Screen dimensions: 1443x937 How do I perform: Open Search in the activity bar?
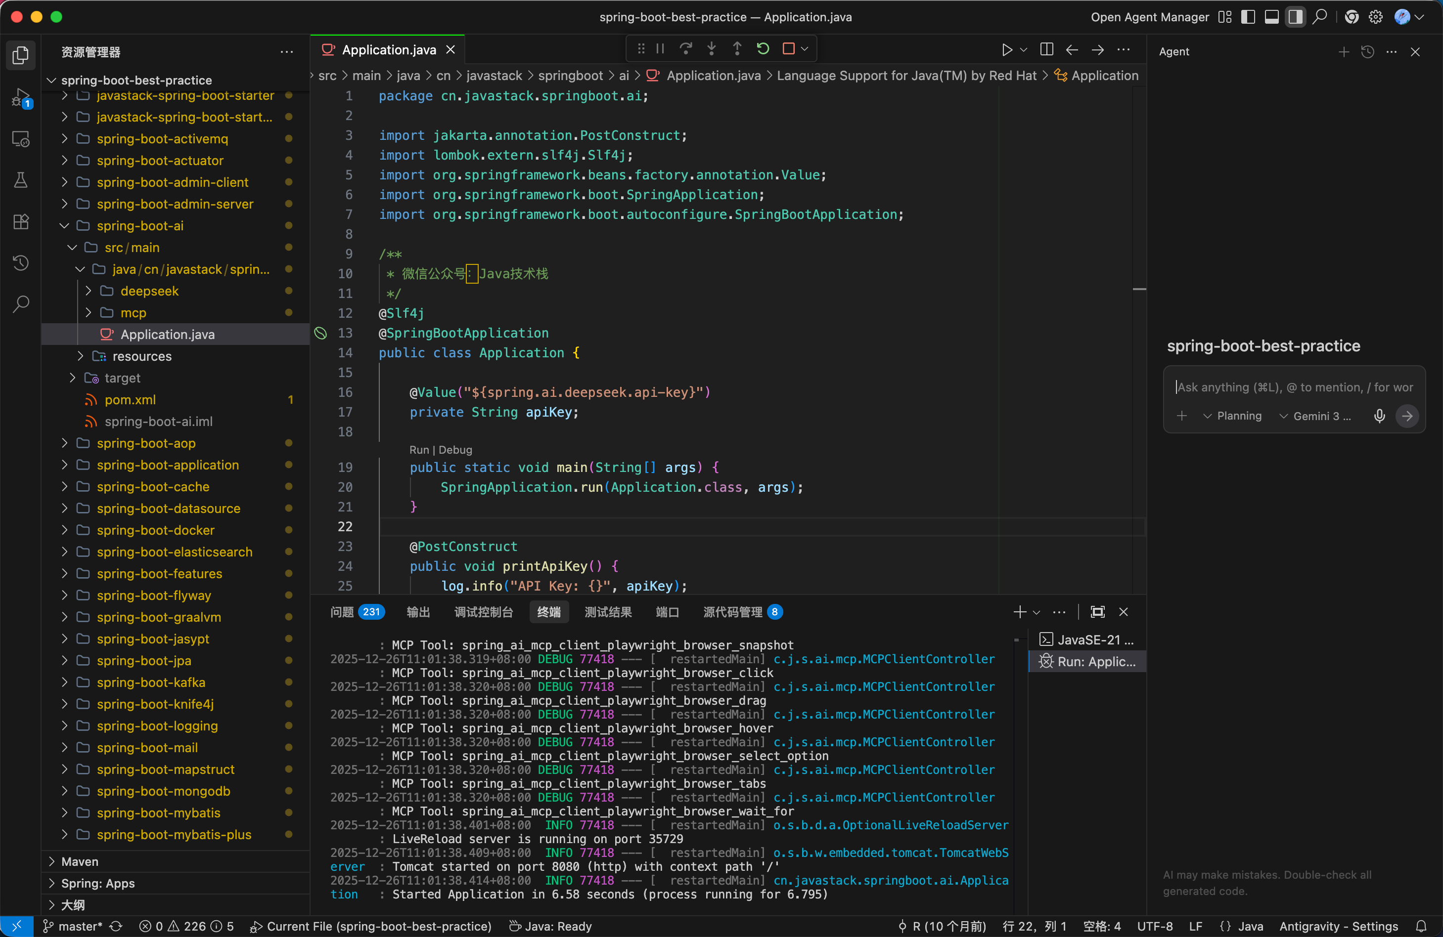(21, 303)
